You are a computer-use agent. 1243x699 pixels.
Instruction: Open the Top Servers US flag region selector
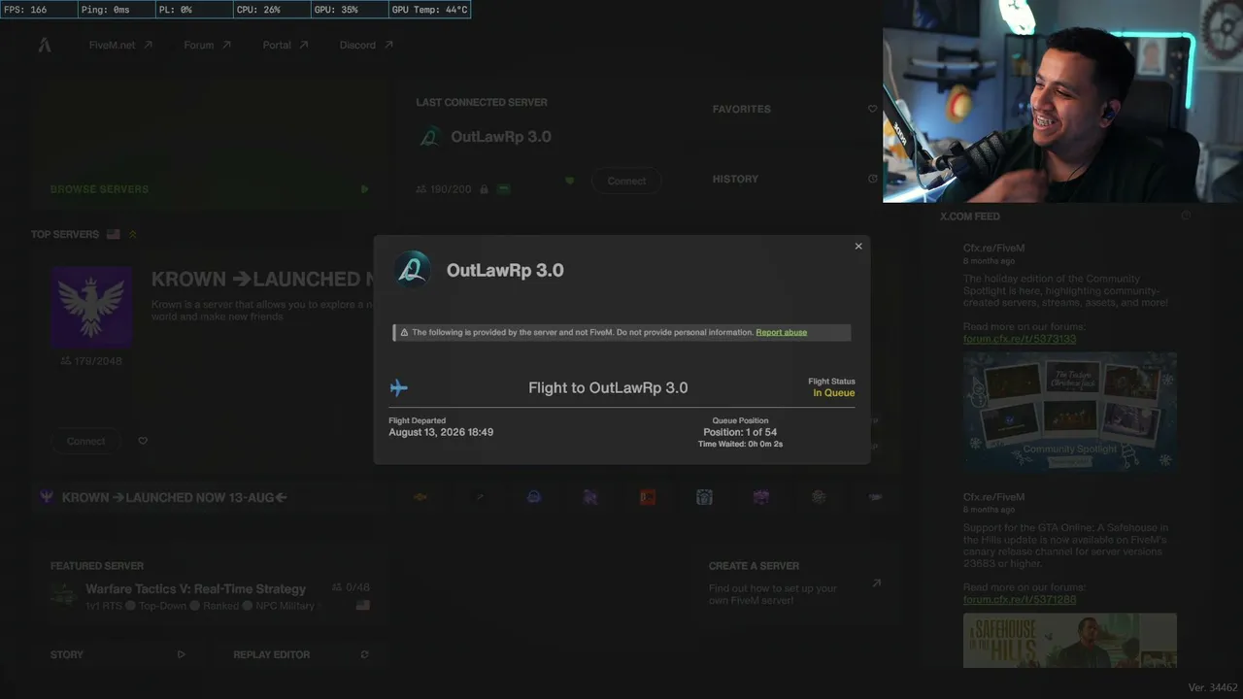click(x=114, y=234)
